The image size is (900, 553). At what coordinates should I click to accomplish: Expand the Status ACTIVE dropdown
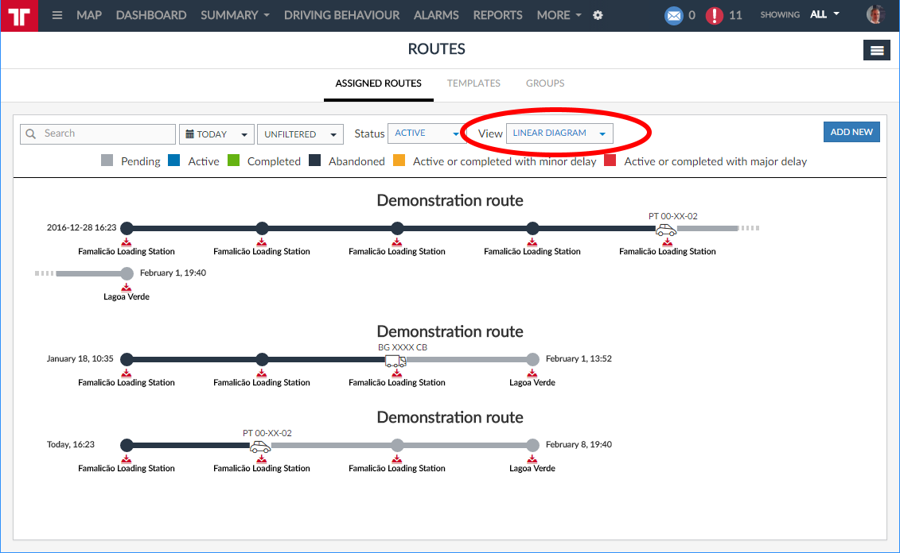427,133
